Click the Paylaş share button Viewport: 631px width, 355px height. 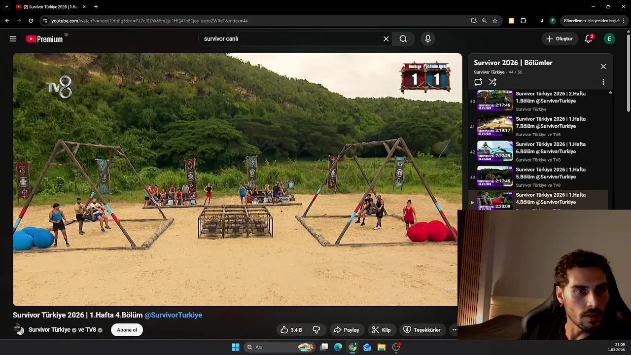(x=346, y=330)
